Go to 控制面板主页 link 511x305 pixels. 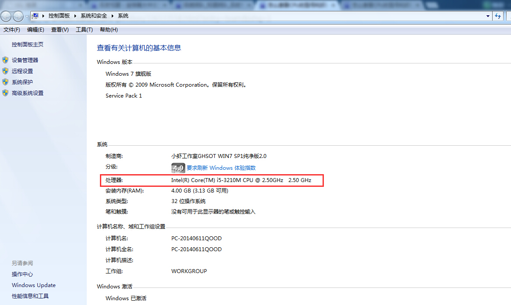28,45
